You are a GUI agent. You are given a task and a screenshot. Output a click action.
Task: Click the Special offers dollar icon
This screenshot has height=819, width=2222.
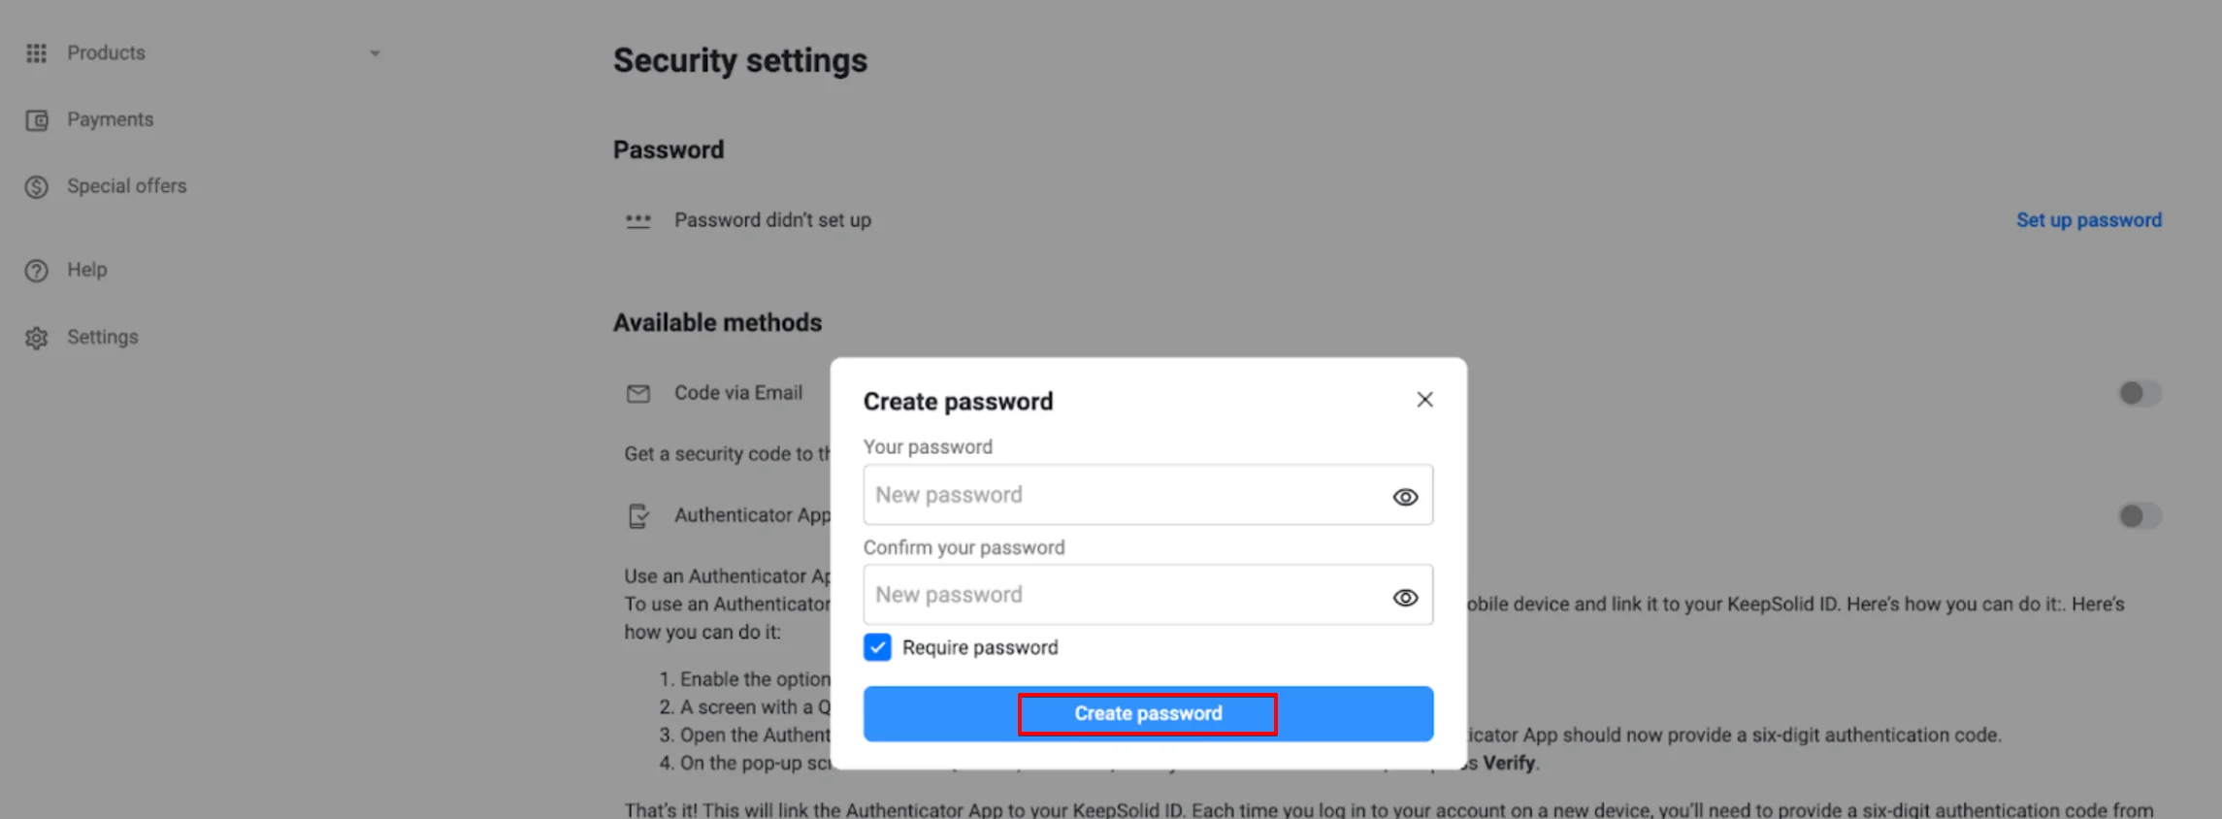pyautogui.click(x=36, y=186)
